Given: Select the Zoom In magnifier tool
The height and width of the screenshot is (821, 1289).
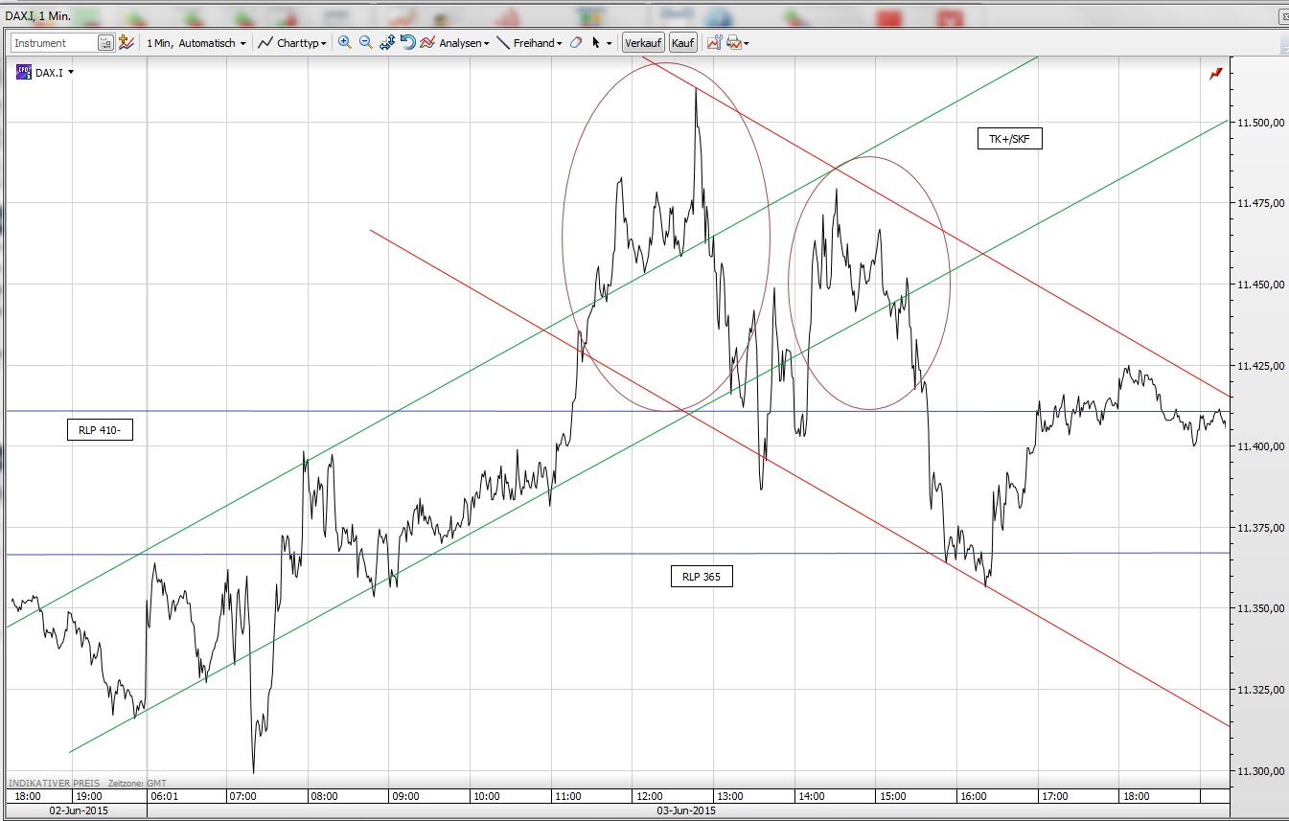Looking at the screenshot, I should (x=345, y=42).
